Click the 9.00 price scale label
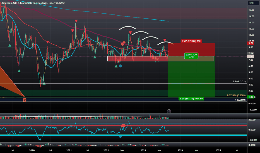260x153 pixels. [x=251, y=47]
